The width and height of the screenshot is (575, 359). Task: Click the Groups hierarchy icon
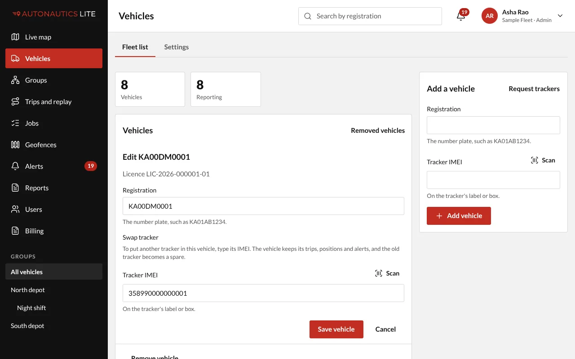15,80
